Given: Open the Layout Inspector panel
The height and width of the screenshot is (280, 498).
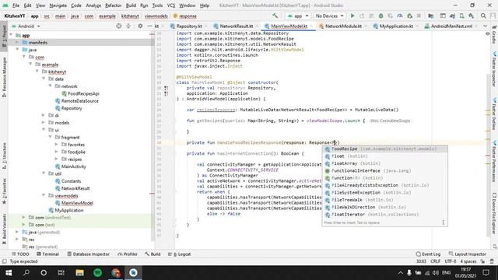Looking at the screenshot, I should pyautogui.click(x=467, y=254).
